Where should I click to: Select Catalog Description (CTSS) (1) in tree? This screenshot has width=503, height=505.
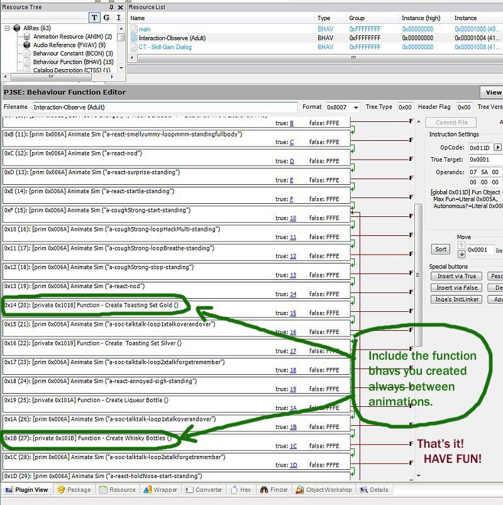pyautogui.click(x=72, y=70)
